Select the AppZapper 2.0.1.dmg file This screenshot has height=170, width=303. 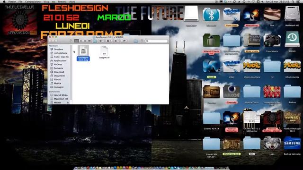pyautogui.click(x=83, y=53)
